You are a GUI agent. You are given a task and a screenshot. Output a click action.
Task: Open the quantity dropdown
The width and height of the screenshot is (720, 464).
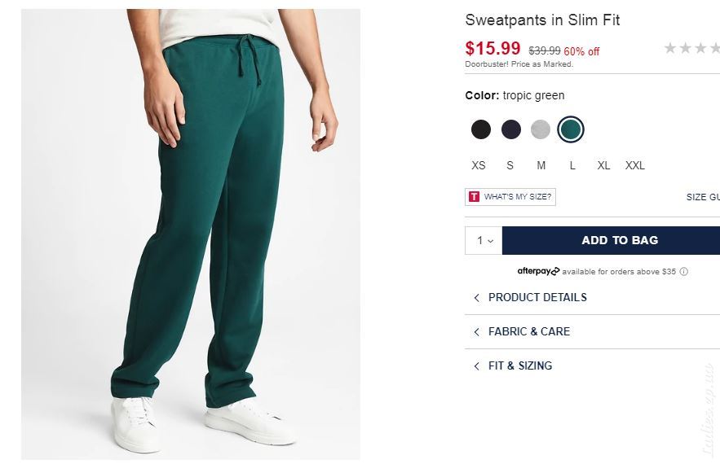point(484,240)
